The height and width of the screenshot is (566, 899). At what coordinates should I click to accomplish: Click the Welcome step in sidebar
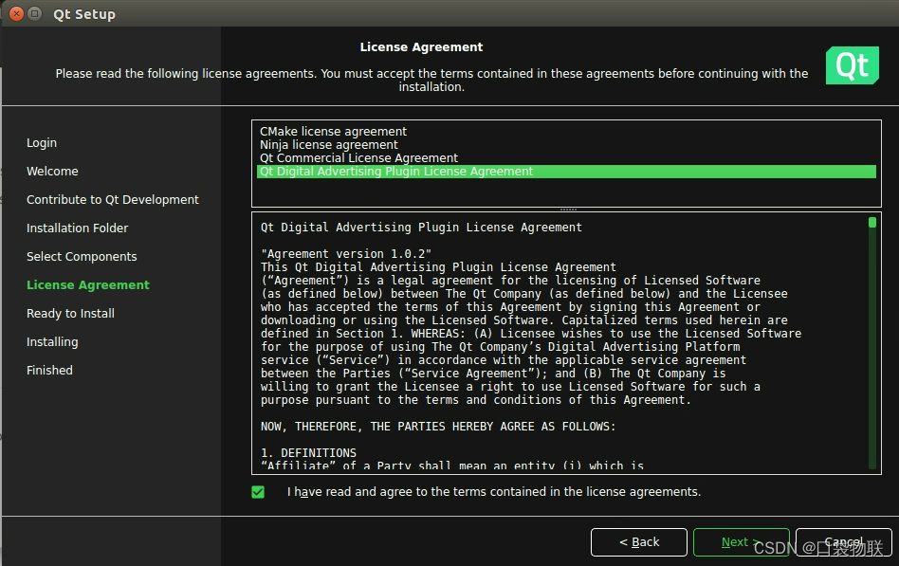52,171
